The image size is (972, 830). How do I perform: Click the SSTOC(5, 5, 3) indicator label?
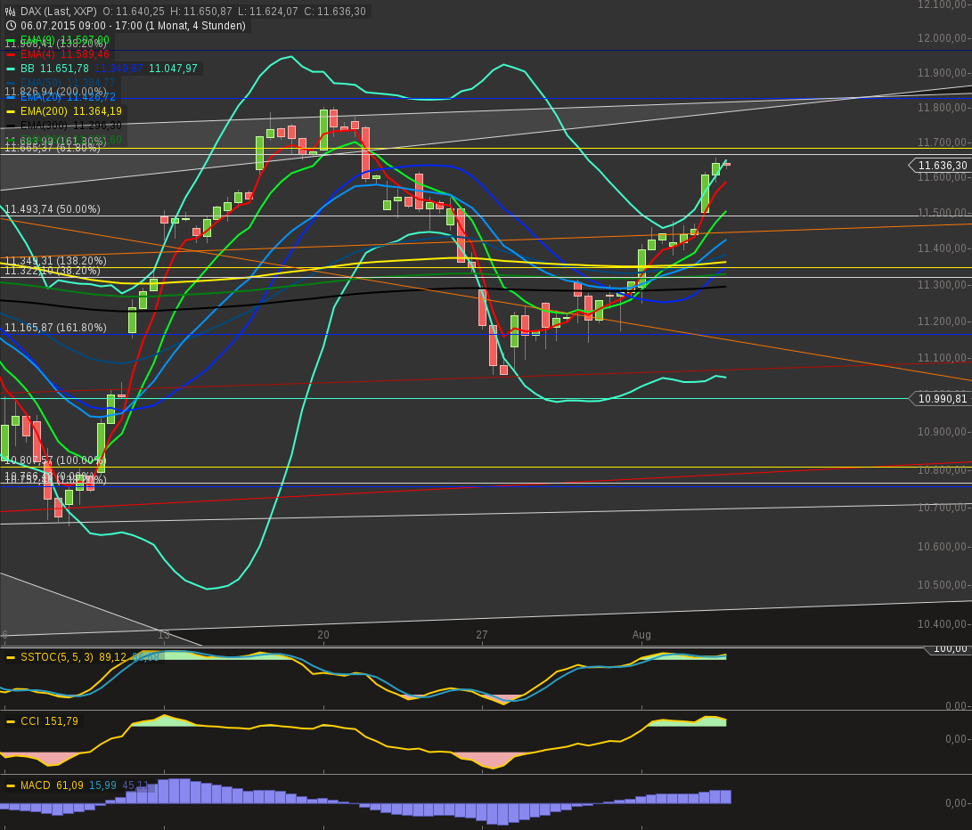(57, 657)
